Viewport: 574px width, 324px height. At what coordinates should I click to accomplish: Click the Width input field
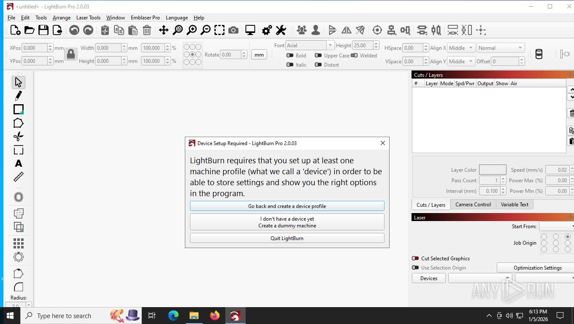tap(108, 48)
